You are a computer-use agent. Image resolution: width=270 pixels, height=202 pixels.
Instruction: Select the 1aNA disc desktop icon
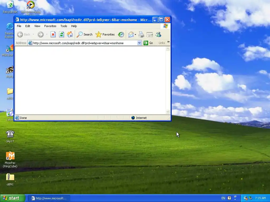click(10, 115)
